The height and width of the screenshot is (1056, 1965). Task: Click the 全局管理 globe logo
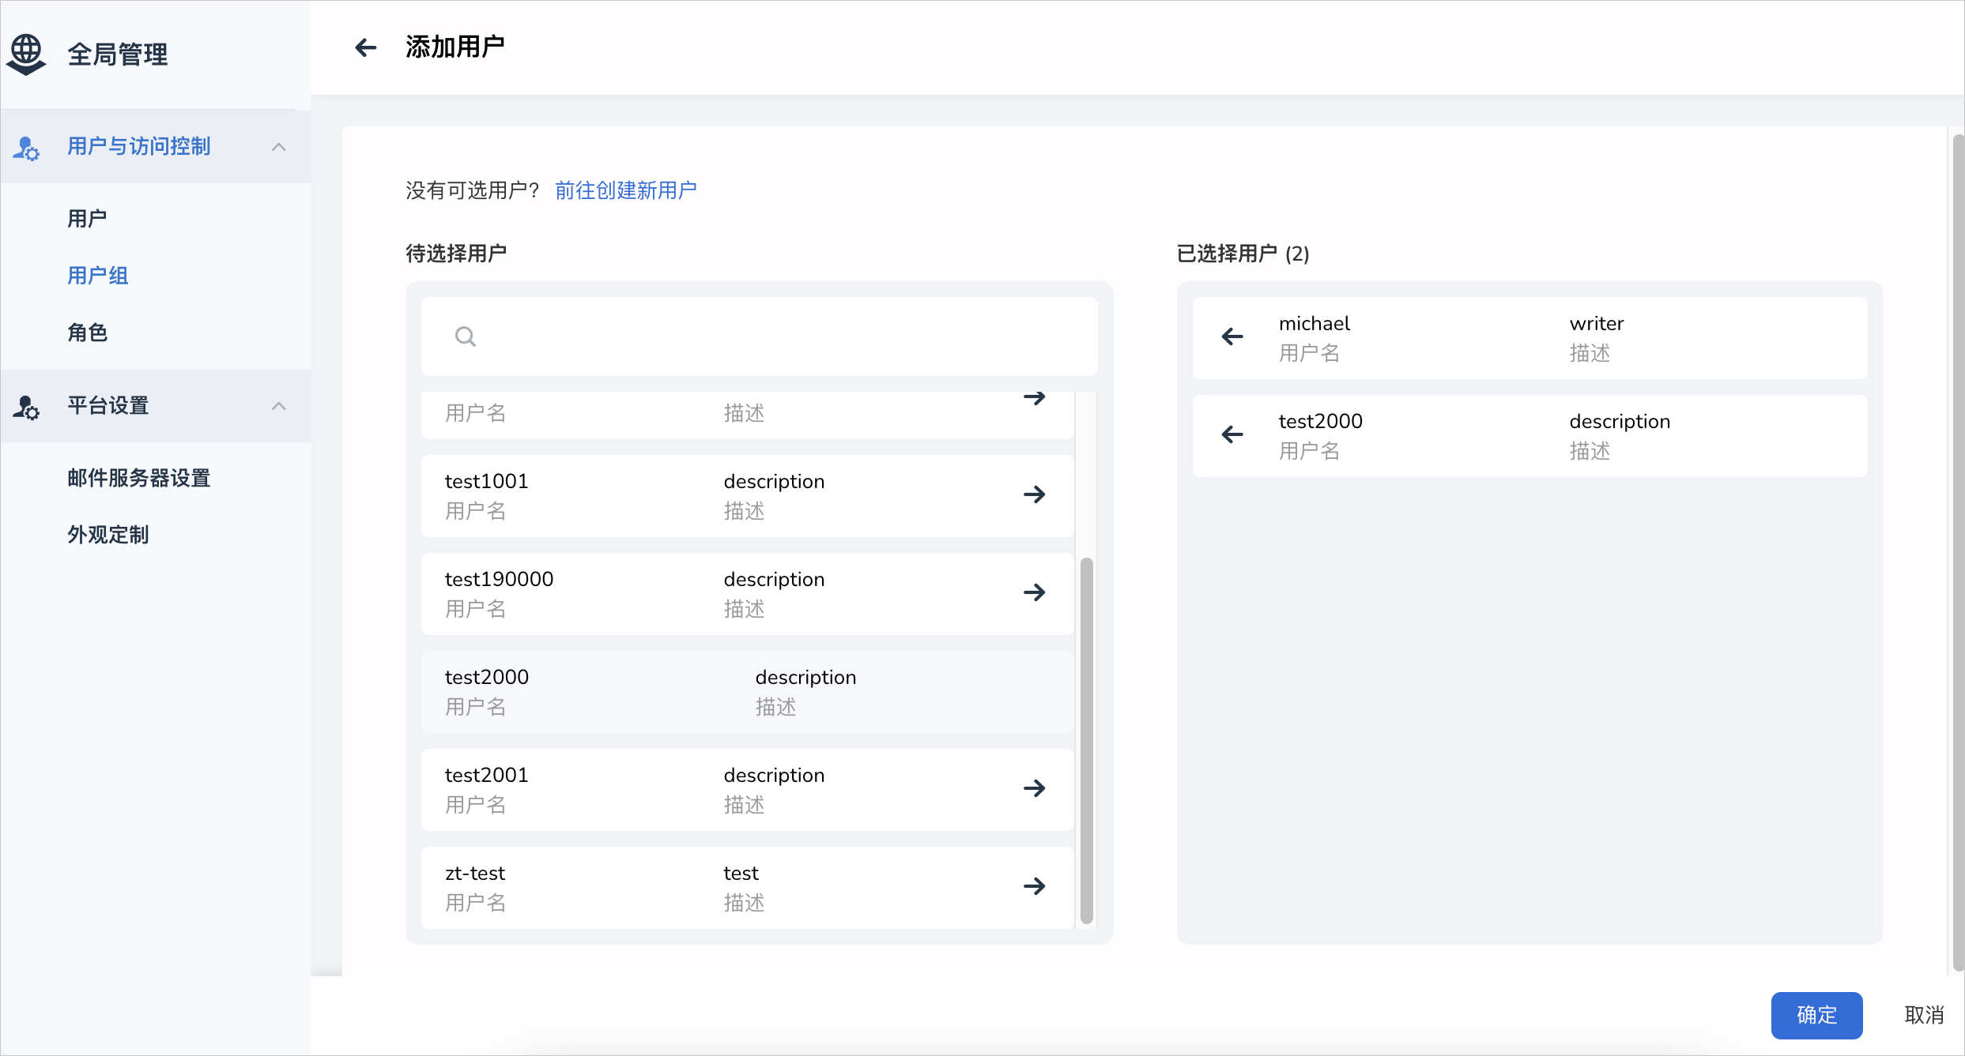(26, 54)
